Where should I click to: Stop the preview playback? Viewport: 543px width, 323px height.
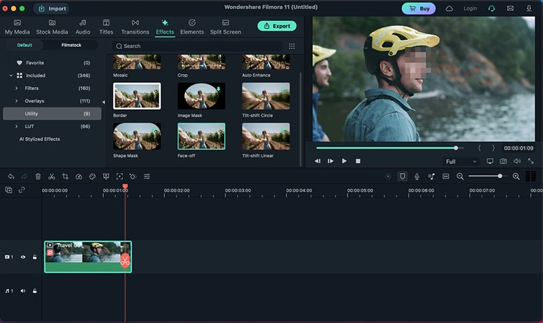(358, 161)
